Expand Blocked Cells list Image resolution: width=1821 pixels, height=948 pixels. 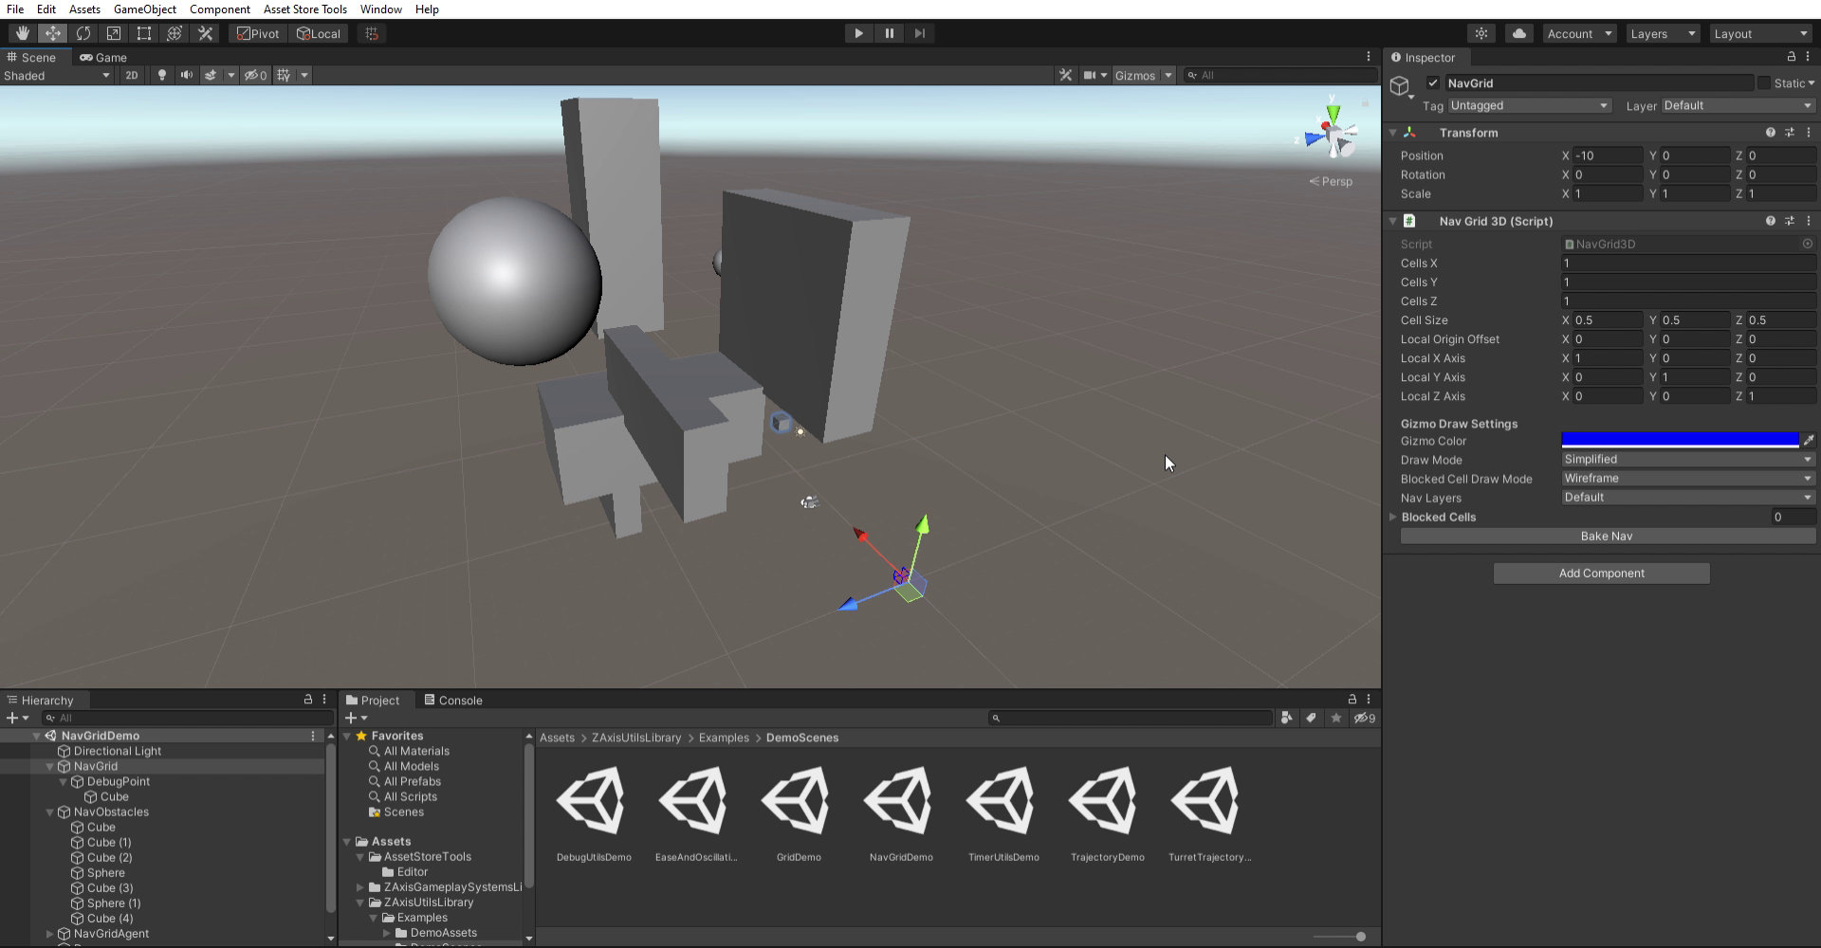coord(1393,517)
